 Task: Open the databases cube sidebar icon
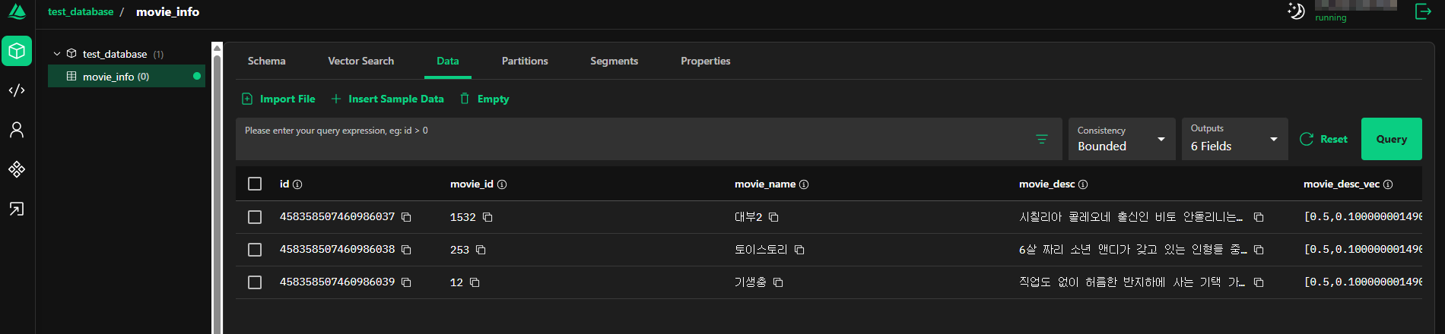17,51
